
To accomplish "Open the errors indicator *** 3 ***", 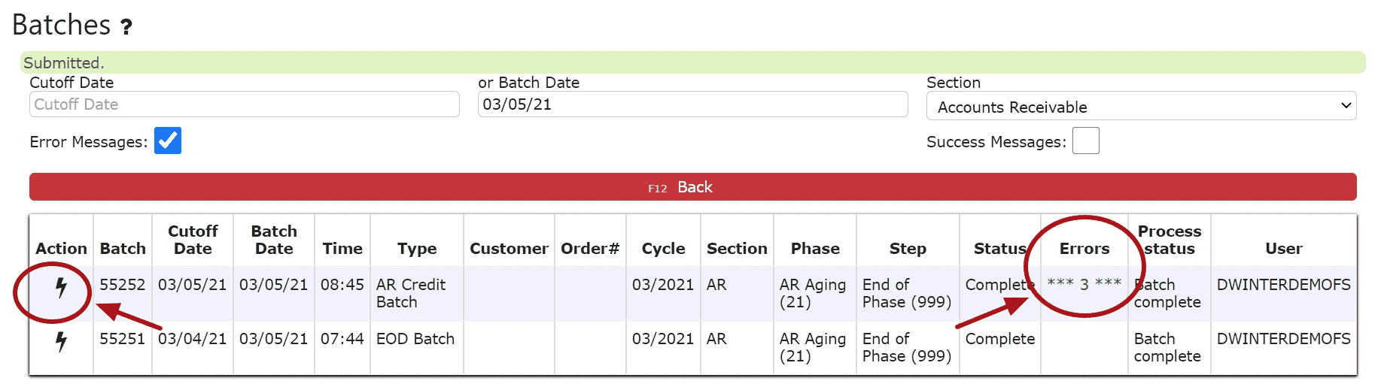I will tap(1084, 284).
